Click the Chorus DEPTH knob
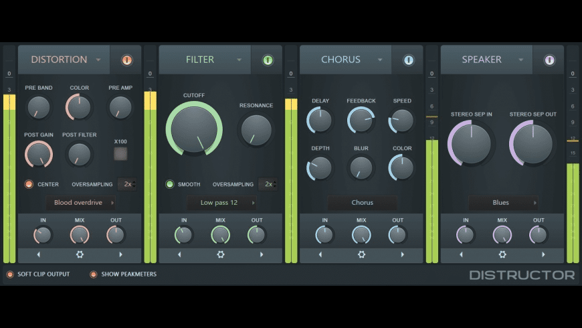Image resolution: width=582 pixels, height=328 pixels. tap(320, 167)
